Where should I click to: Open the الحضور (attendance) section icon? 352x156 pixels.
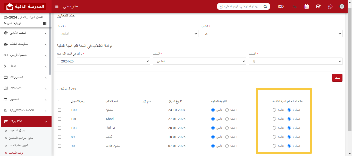[6, 99]
